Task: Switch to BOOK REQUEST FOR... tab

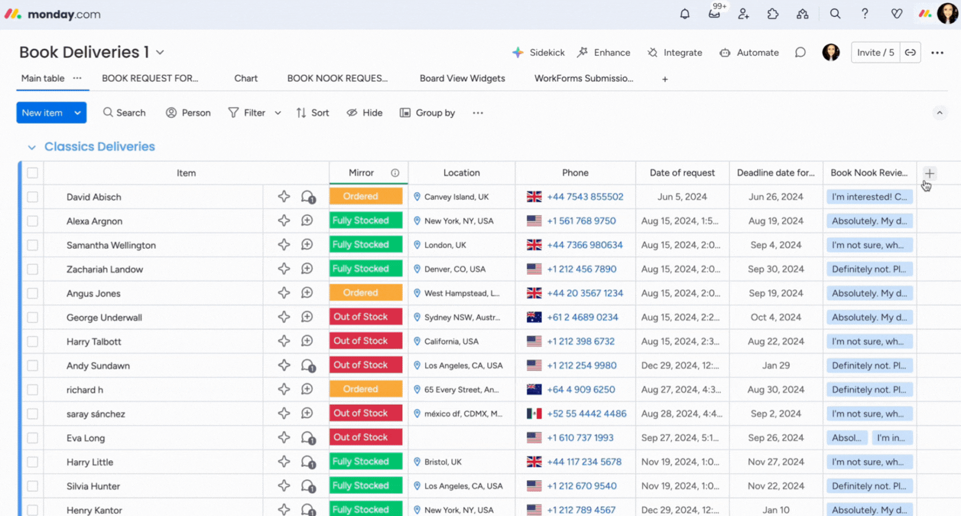Action: 150,78
